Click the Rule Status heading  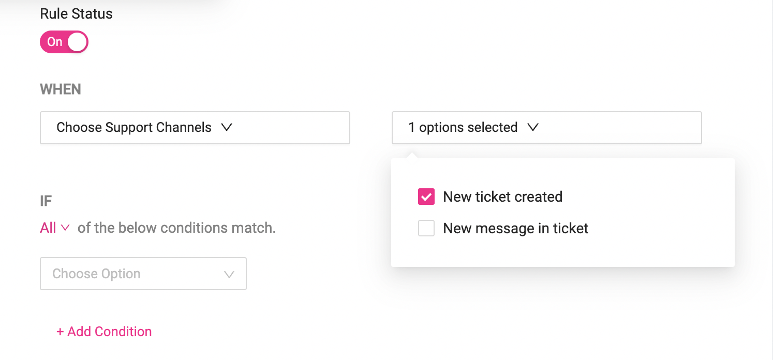click(76, 14)
